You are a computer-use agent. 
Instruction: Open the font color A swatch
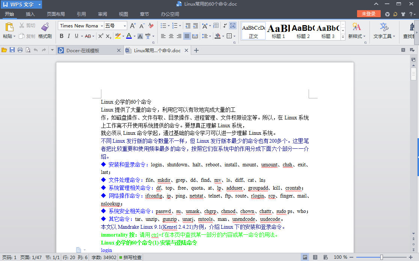(x=129, y=36)
